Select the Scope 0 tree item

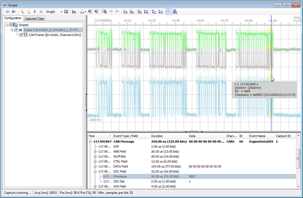(52, 30)
